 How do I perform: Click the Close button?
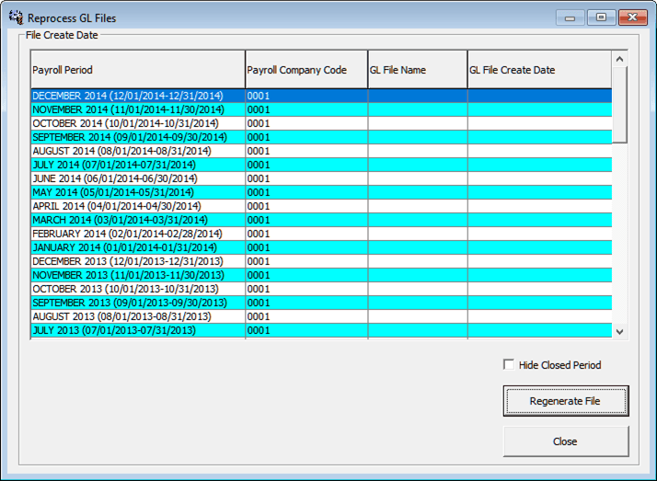coord(565,441)
